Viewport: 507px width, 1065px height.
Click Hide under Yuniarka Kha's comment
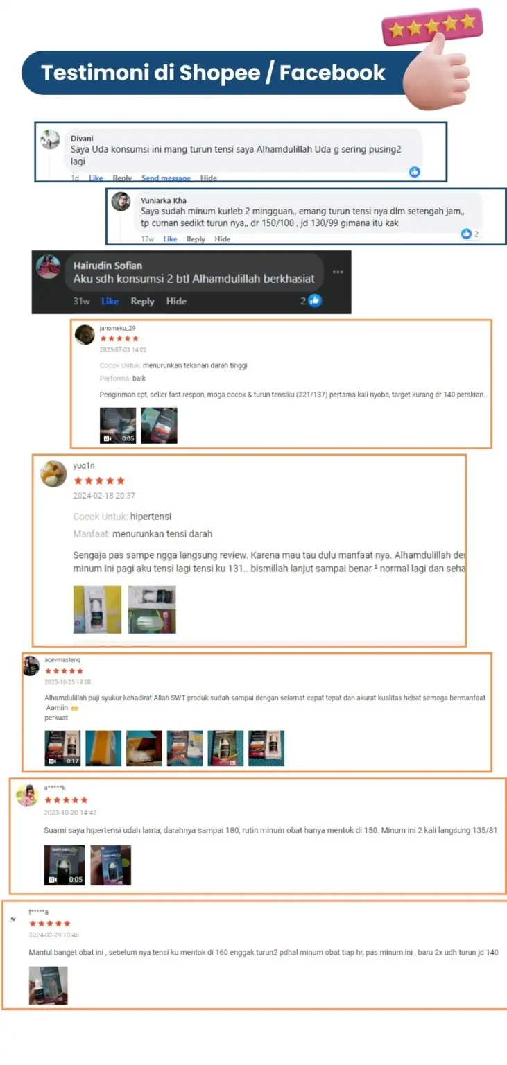[x=223, y=239]
